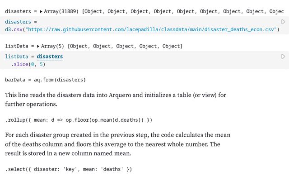The image size is (289, 181).
Task: Run the listData slice cell
Action: pos(283,57)
